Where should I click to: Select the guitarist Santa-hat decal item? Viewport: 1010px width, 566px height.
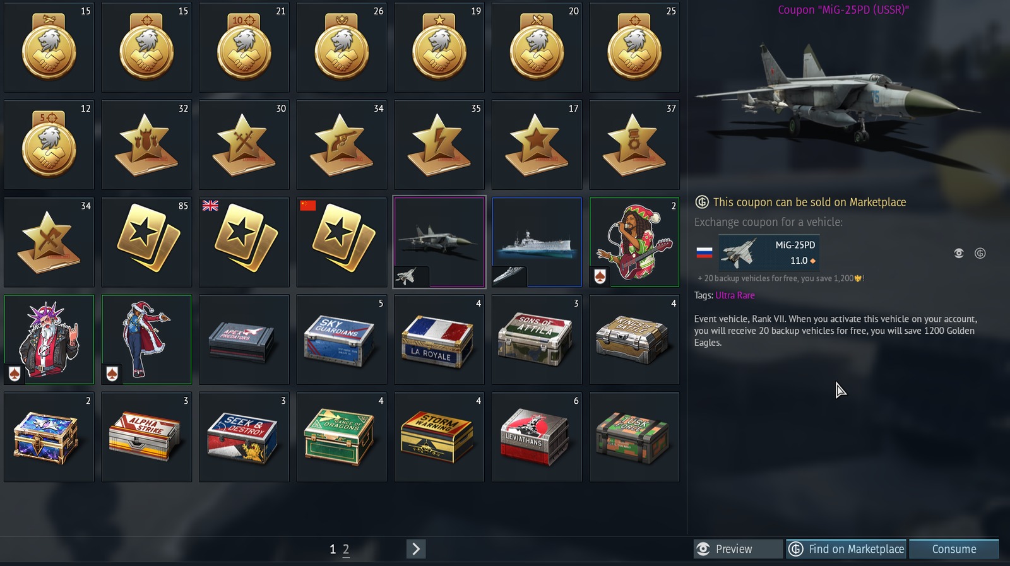pyautogui.click(x=634, y=242)
